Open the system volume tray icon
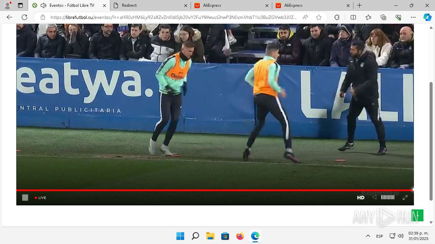Screen dimensions: 435x244 point(401,236)
